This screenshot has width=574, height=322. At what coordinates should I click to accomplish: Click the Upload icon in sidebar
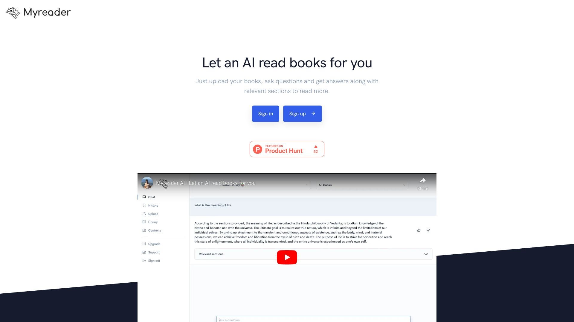(x=144, y=213)
